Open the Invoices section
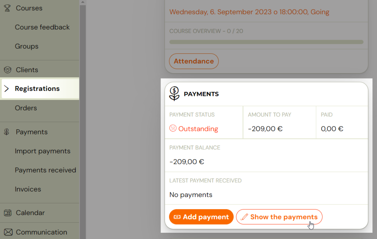The image size is (377, 239). click(x=28, y=189)
